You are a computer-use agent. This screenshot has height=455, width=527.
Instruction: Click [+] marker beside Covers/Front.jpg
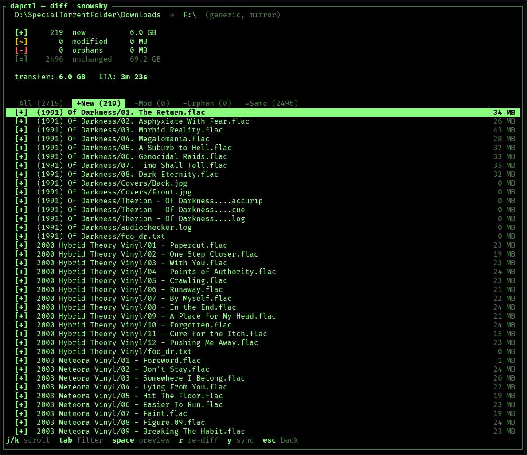(x=21, y=192)
